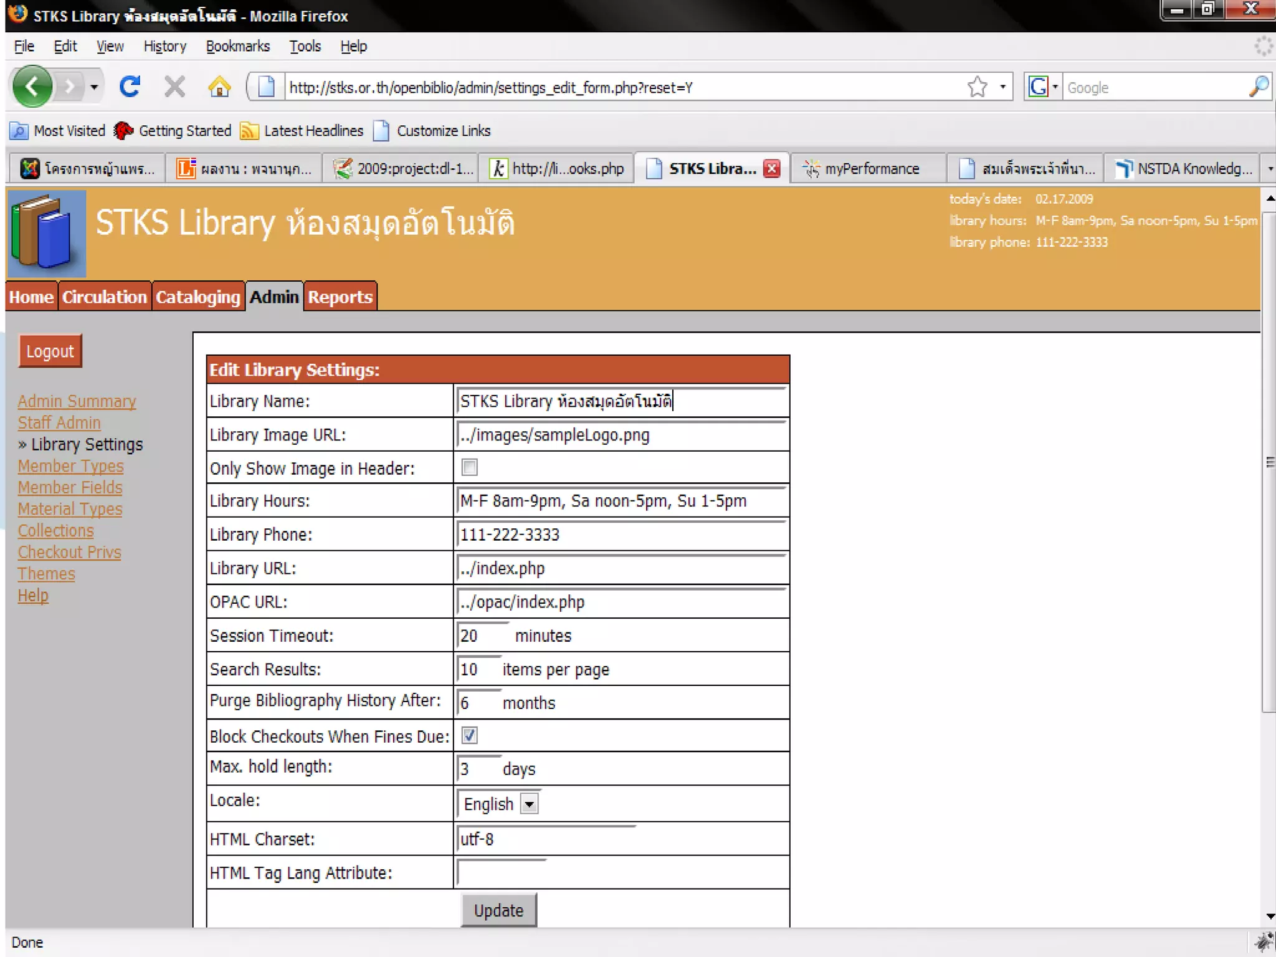Expand the back/forward history dropdown arrow
Image resolution: width=1276 pixels, height=957 pixels.
(x=94, y=87)
